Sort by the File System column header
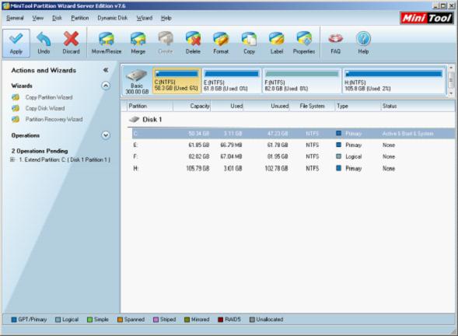 pos(312,106)
